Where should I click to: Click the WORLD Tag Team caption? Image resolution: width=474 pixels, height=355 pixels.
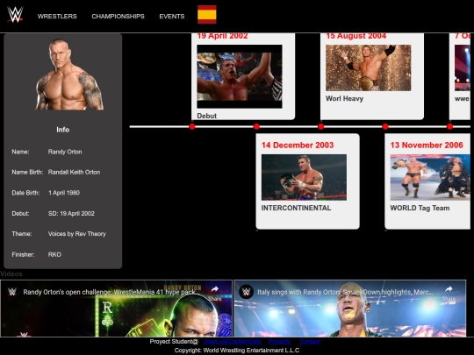[x=420, y=208]
